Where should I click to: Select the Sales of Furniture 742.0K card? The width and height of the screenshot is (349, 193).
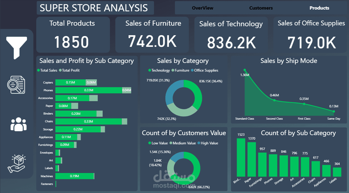tap(152, 35)
